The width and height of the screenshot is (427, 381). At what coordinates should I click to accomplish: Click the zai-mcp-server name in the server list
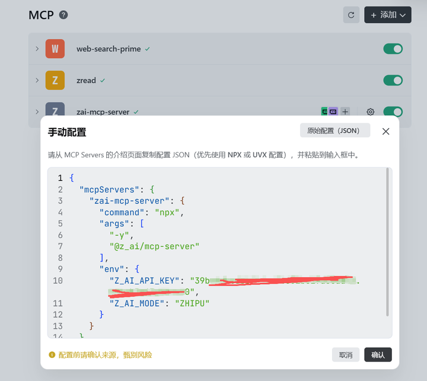click(x=103, y=112)
